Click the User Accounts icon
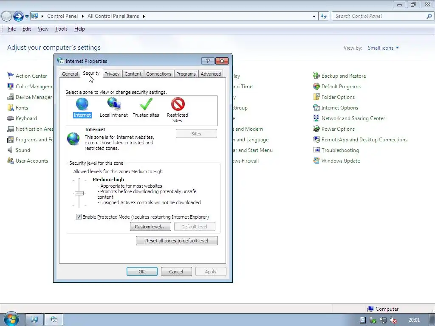435x326 pixels. (11, 161)
